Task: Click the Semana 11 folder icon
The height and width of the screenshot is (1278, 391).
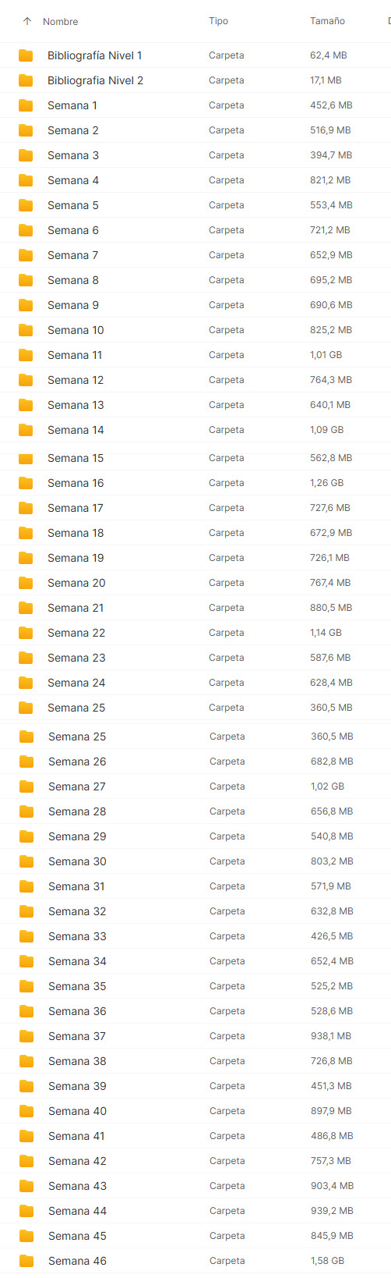Action: tap(26, 355)
